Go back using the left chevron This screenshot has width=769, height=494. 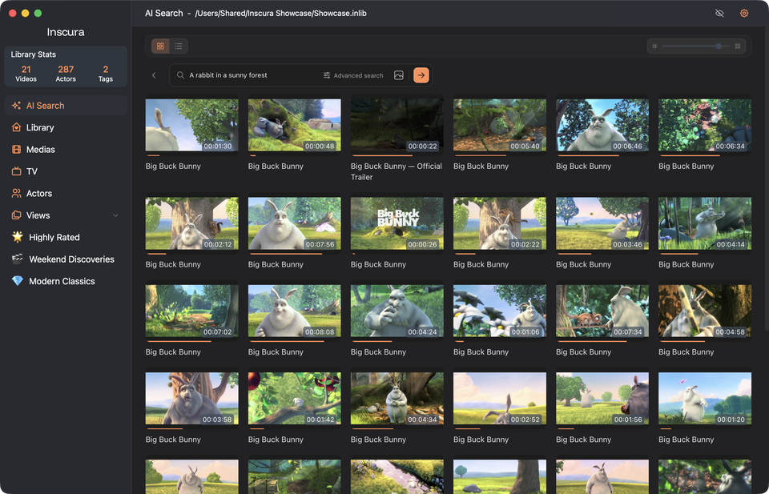pos(154,75)
